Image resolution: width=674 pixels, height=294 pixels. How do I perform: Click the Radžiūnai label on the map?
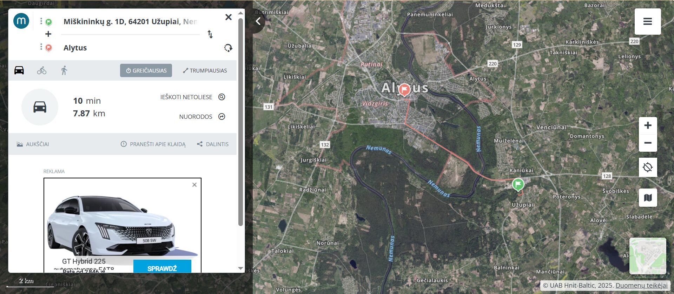312,190
